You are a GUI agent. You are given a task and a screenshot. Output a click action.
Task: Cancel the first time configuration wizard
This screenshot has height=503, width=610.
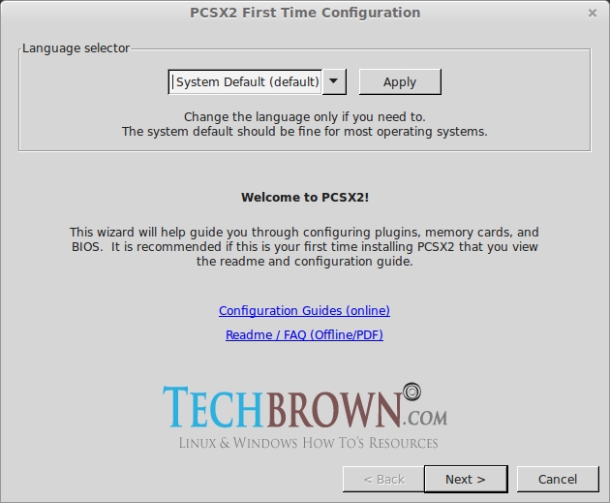tap(558, 479)
